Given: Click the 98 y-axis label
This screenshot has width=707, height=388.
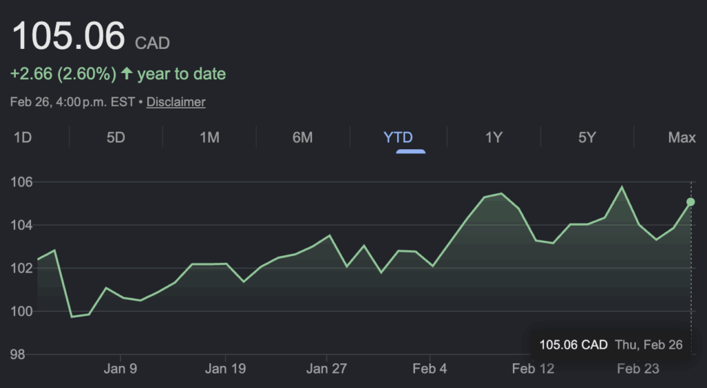Looking at the screenshot, I should [x=17, y=354].
